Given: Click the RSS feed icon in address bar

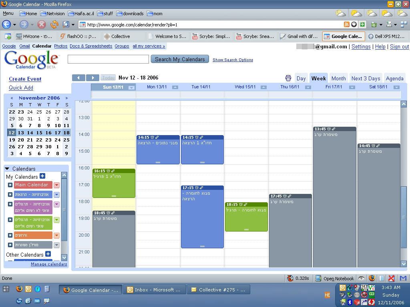Looking at the screenshot, I should pyautogui.click(x=346, y=24).
